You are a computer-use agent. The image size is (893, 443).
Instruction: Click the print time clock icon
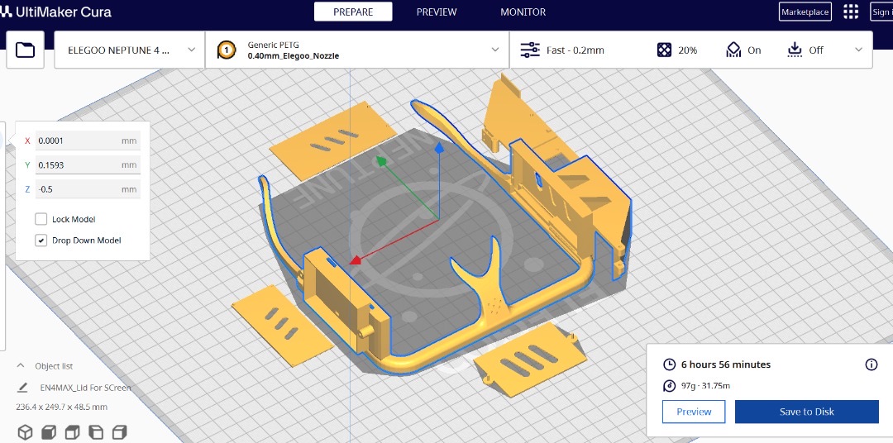point(670,364)
